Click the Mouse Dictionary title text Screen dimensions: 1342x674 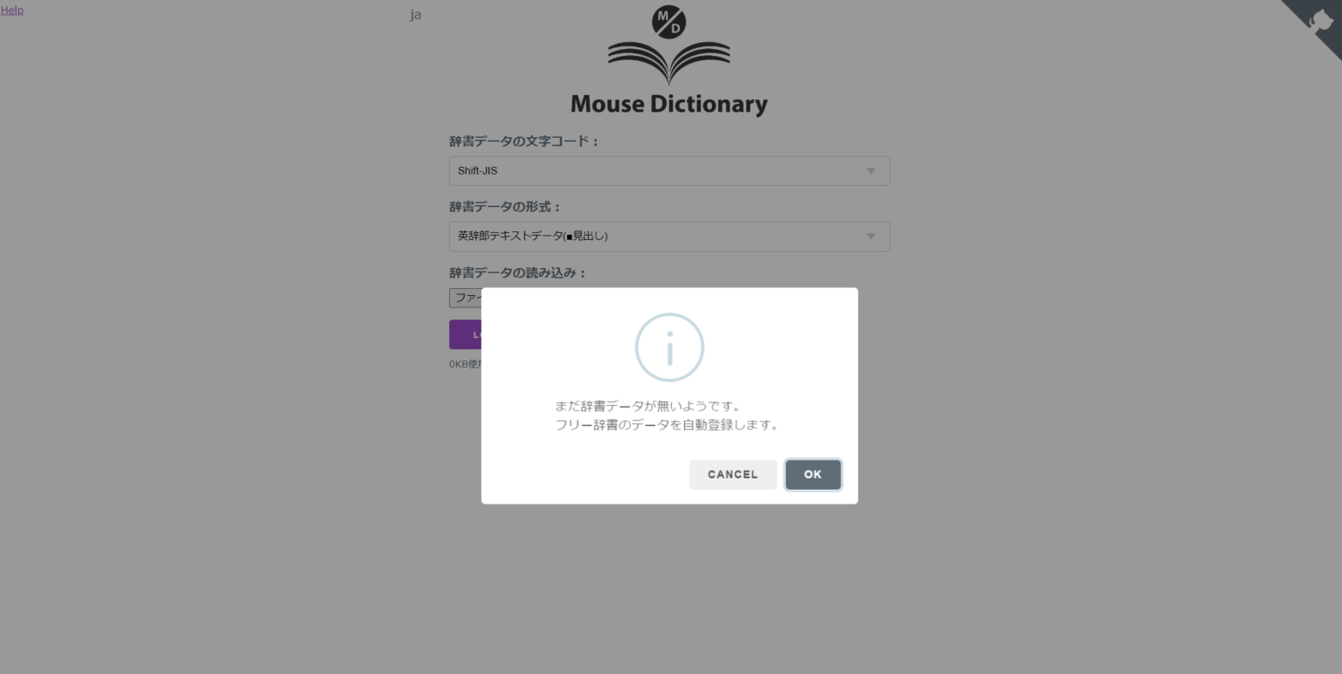[x=668, y=104]
